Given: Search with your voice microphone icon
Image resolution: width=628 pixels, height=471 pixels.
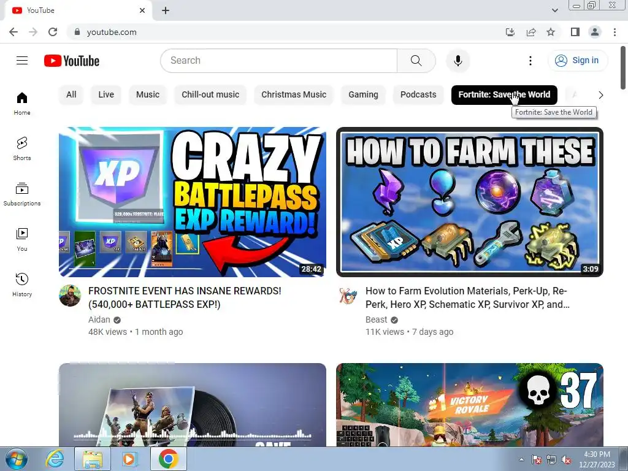Looking at the screenshot, I should click(x=458, y=61).
